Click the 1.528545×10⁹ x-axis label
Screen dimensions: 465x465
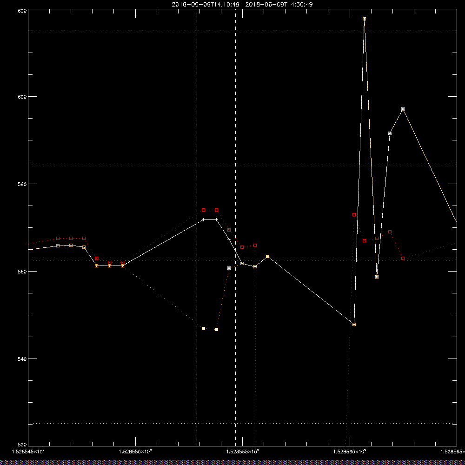[28, 452]
